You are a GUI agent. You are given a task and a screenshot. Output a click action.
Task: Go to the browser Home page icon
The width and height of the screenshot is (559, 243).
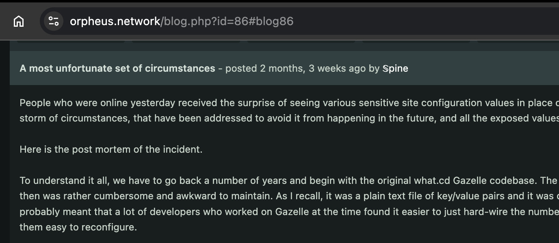pos(19,21)
